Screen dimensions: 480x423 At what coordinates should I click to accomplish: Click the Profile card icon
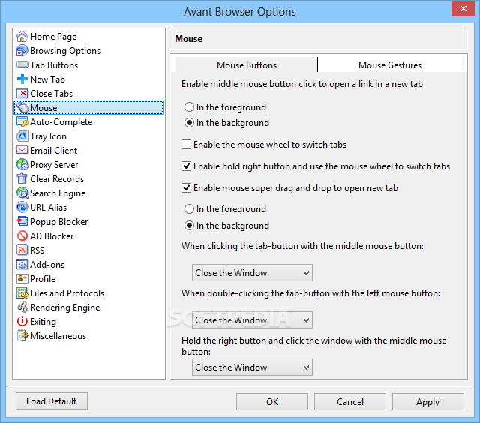click(22, 278)
